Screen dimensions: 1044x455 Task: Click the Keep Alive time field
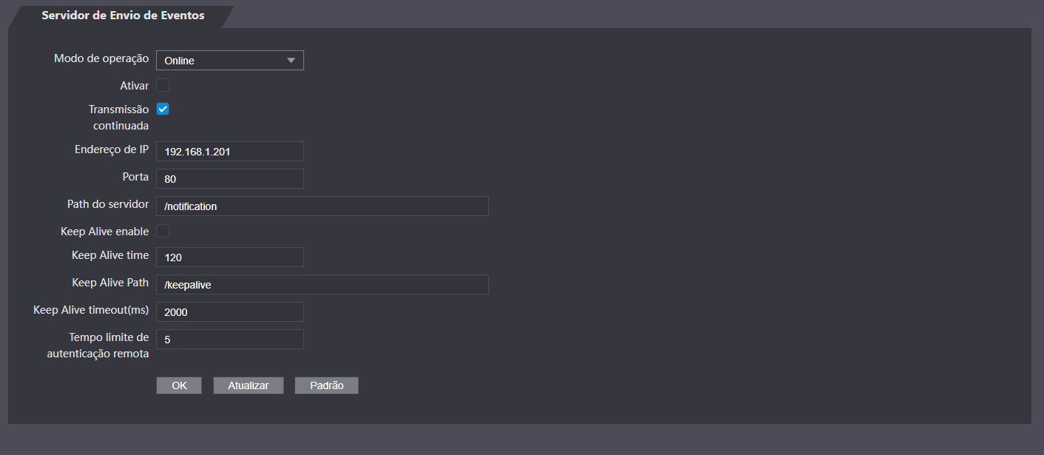pos(230,257)
